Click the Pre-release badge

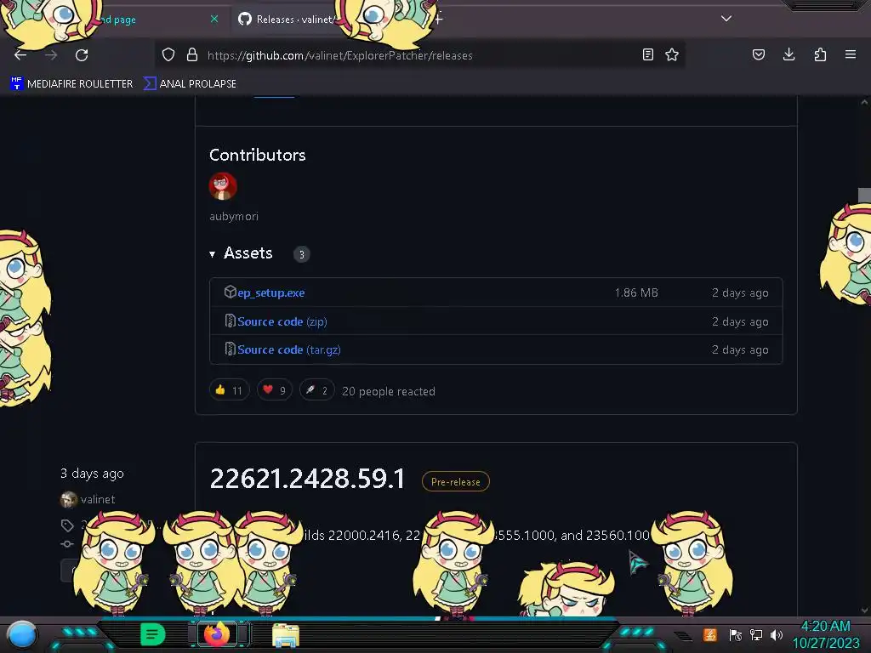tap(456, 481)
